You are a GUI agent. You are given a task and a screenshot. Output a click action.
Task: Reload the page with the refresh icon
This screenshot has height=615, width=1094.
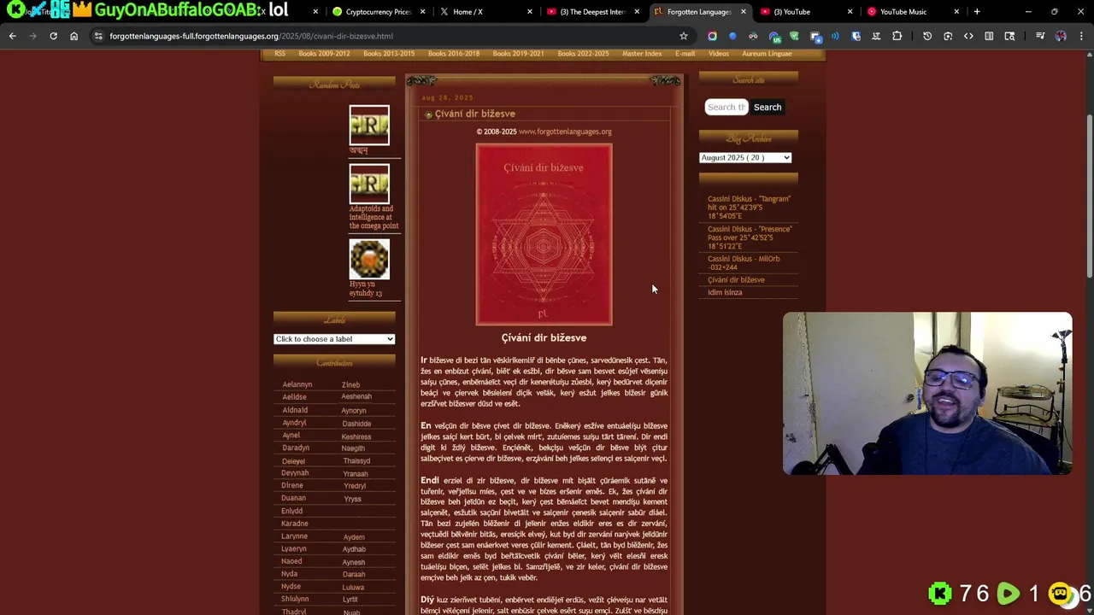pyautogui.click(x=53, y=36)
